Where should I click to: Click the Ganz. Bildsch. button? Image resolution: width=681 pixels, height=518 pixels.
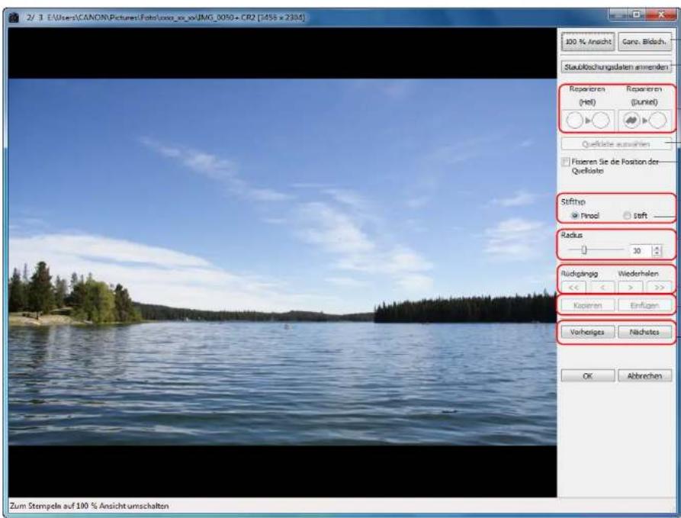644,42
